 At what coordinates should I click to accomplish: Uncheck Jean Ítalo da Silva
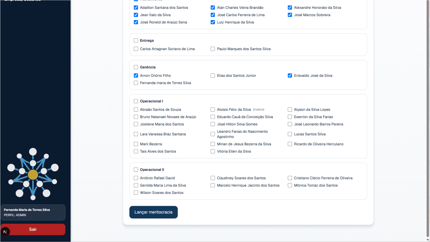point(136,15)
